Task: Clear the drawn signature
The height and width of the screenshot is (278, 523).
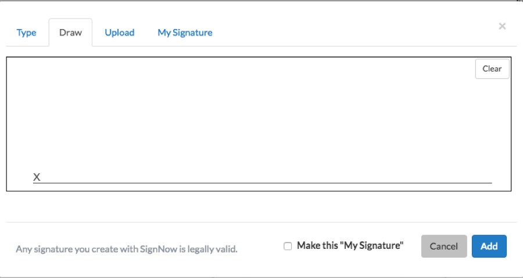Action: click(x=492, y=69)
